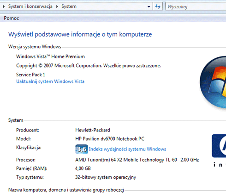The image size is (226, 193).
Task: Open Indeks wydajności systemu Windows link
Action: click(x=127, y=149)
